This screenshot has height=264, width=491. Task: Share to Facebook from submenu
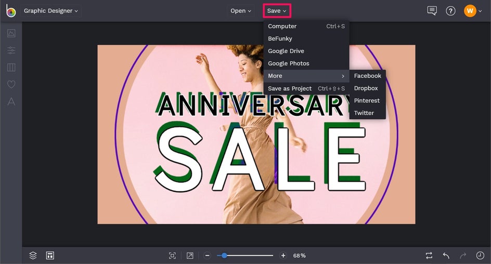click(x=368, y=76)
